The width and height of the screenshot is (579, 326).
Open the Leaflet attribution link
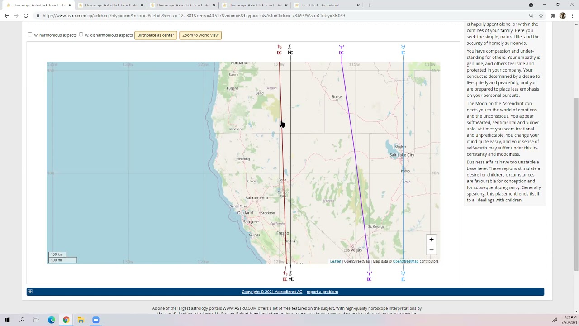[335, 261]
